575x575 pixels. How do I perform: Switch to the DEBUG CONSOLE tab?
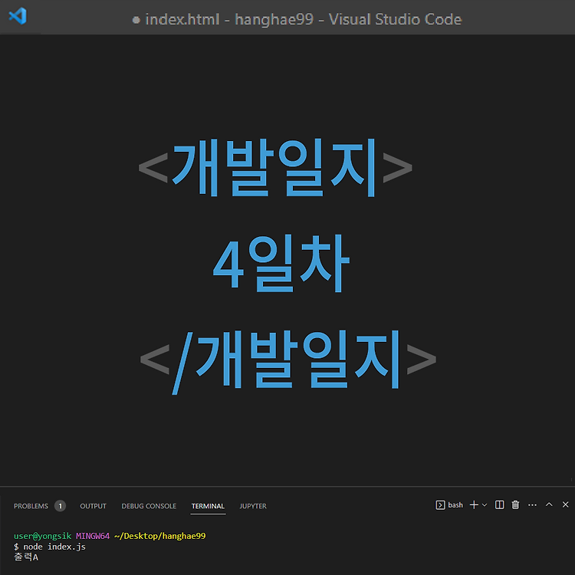click(x=149, y=506)
